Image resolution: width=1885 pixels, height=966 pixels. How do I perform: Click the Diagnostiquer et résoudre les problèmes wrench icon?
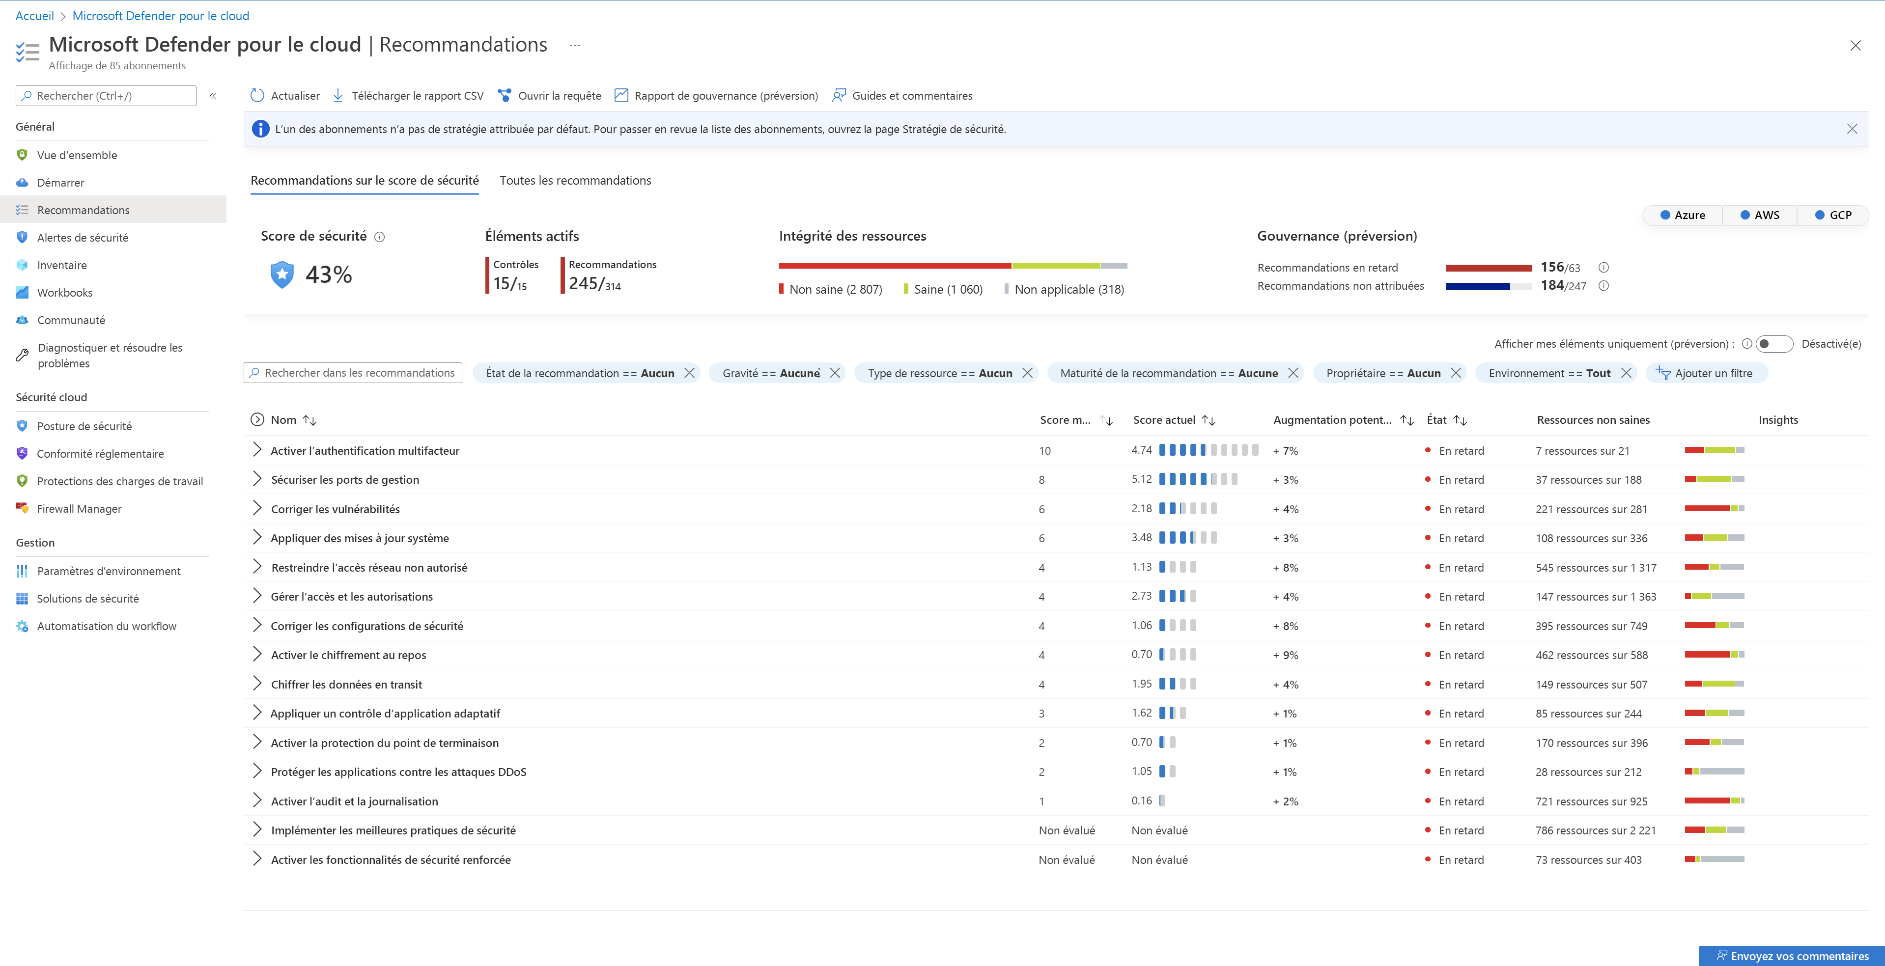pos(22,356)
